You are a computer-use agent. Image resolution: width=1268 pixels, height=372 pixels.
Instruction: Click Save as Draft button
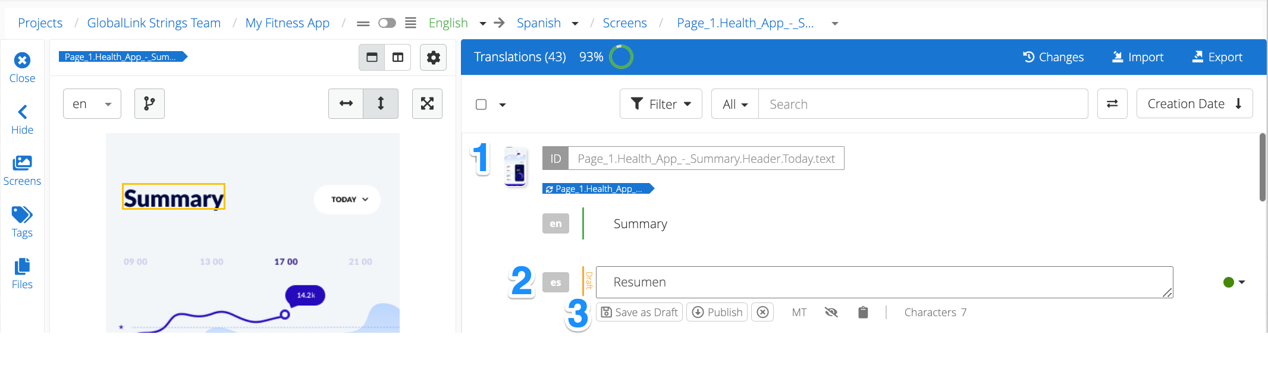tap(639, 313)
